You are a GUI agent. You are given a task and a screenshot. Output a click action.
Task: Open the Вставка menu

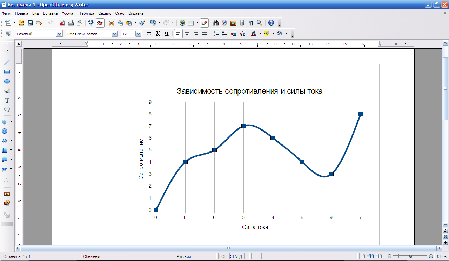pos(50,13)
